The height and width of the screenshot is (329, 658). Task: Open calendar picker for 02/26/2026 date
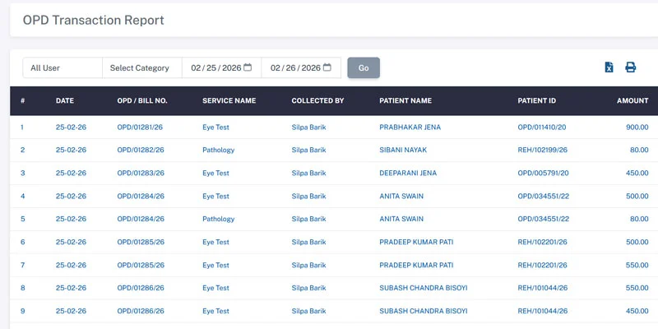coord(327,67)
